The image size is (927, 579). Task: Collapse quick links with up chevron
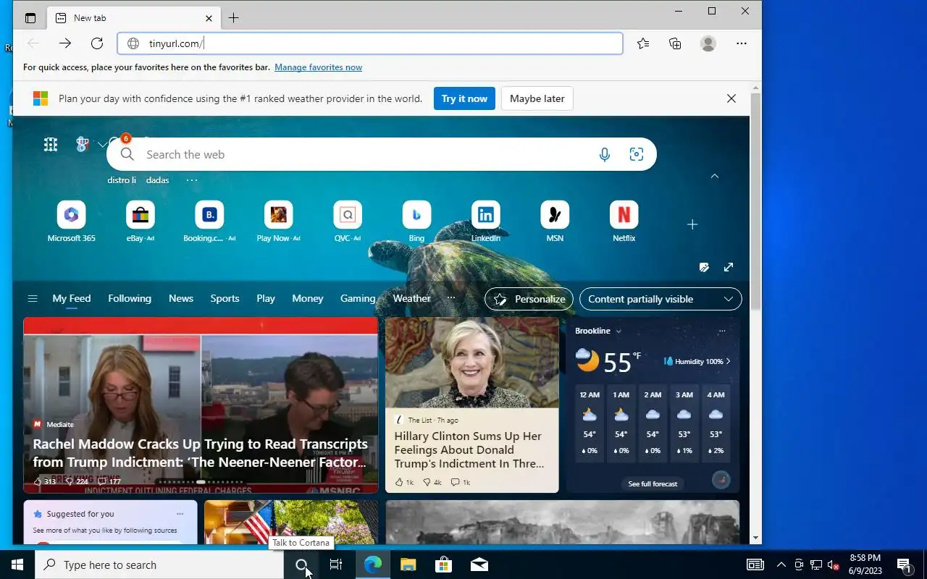tap(715, 176)
